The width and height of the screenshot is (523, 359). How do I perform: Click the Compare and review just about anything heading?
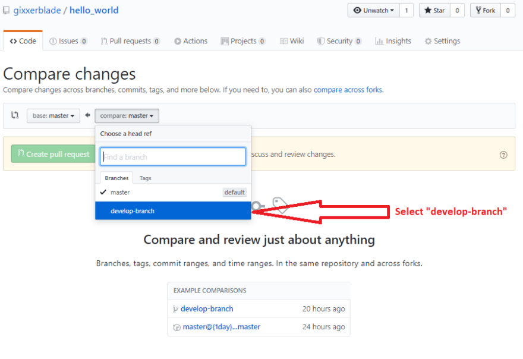pos(259,240)
